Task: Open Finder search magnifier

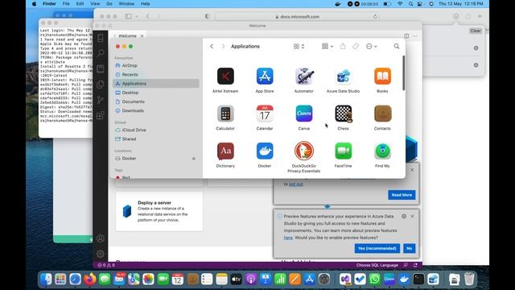Action: pyautogui.click(x=397, y=47)
